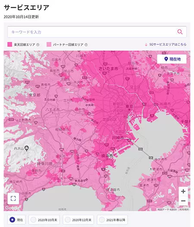This screenshot has width=194, height=227.
Task: Open help for パートナー回線エリア legend
Action: [x=86, y=45]
